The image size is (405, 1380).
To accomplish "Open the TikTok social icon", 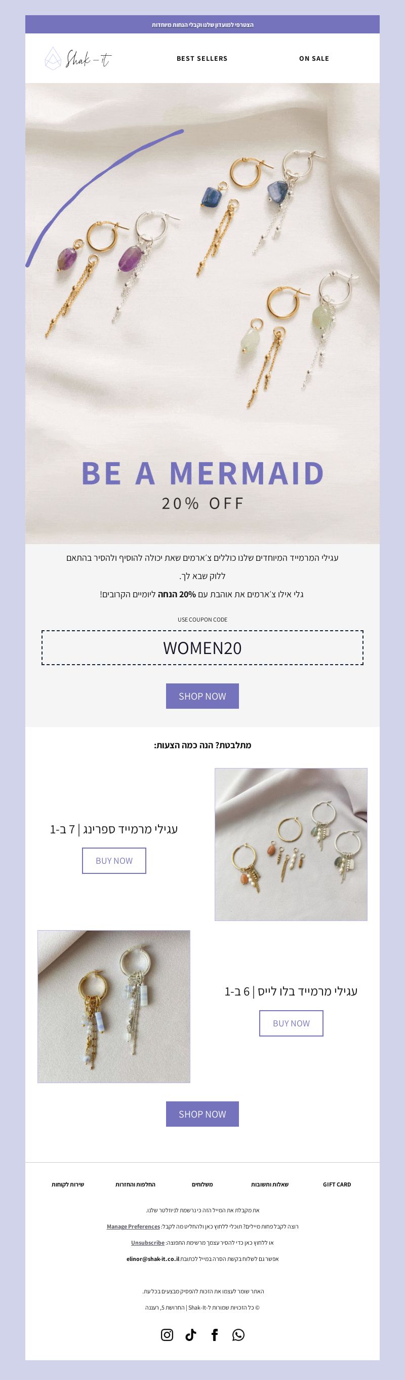I will 191,1334.
